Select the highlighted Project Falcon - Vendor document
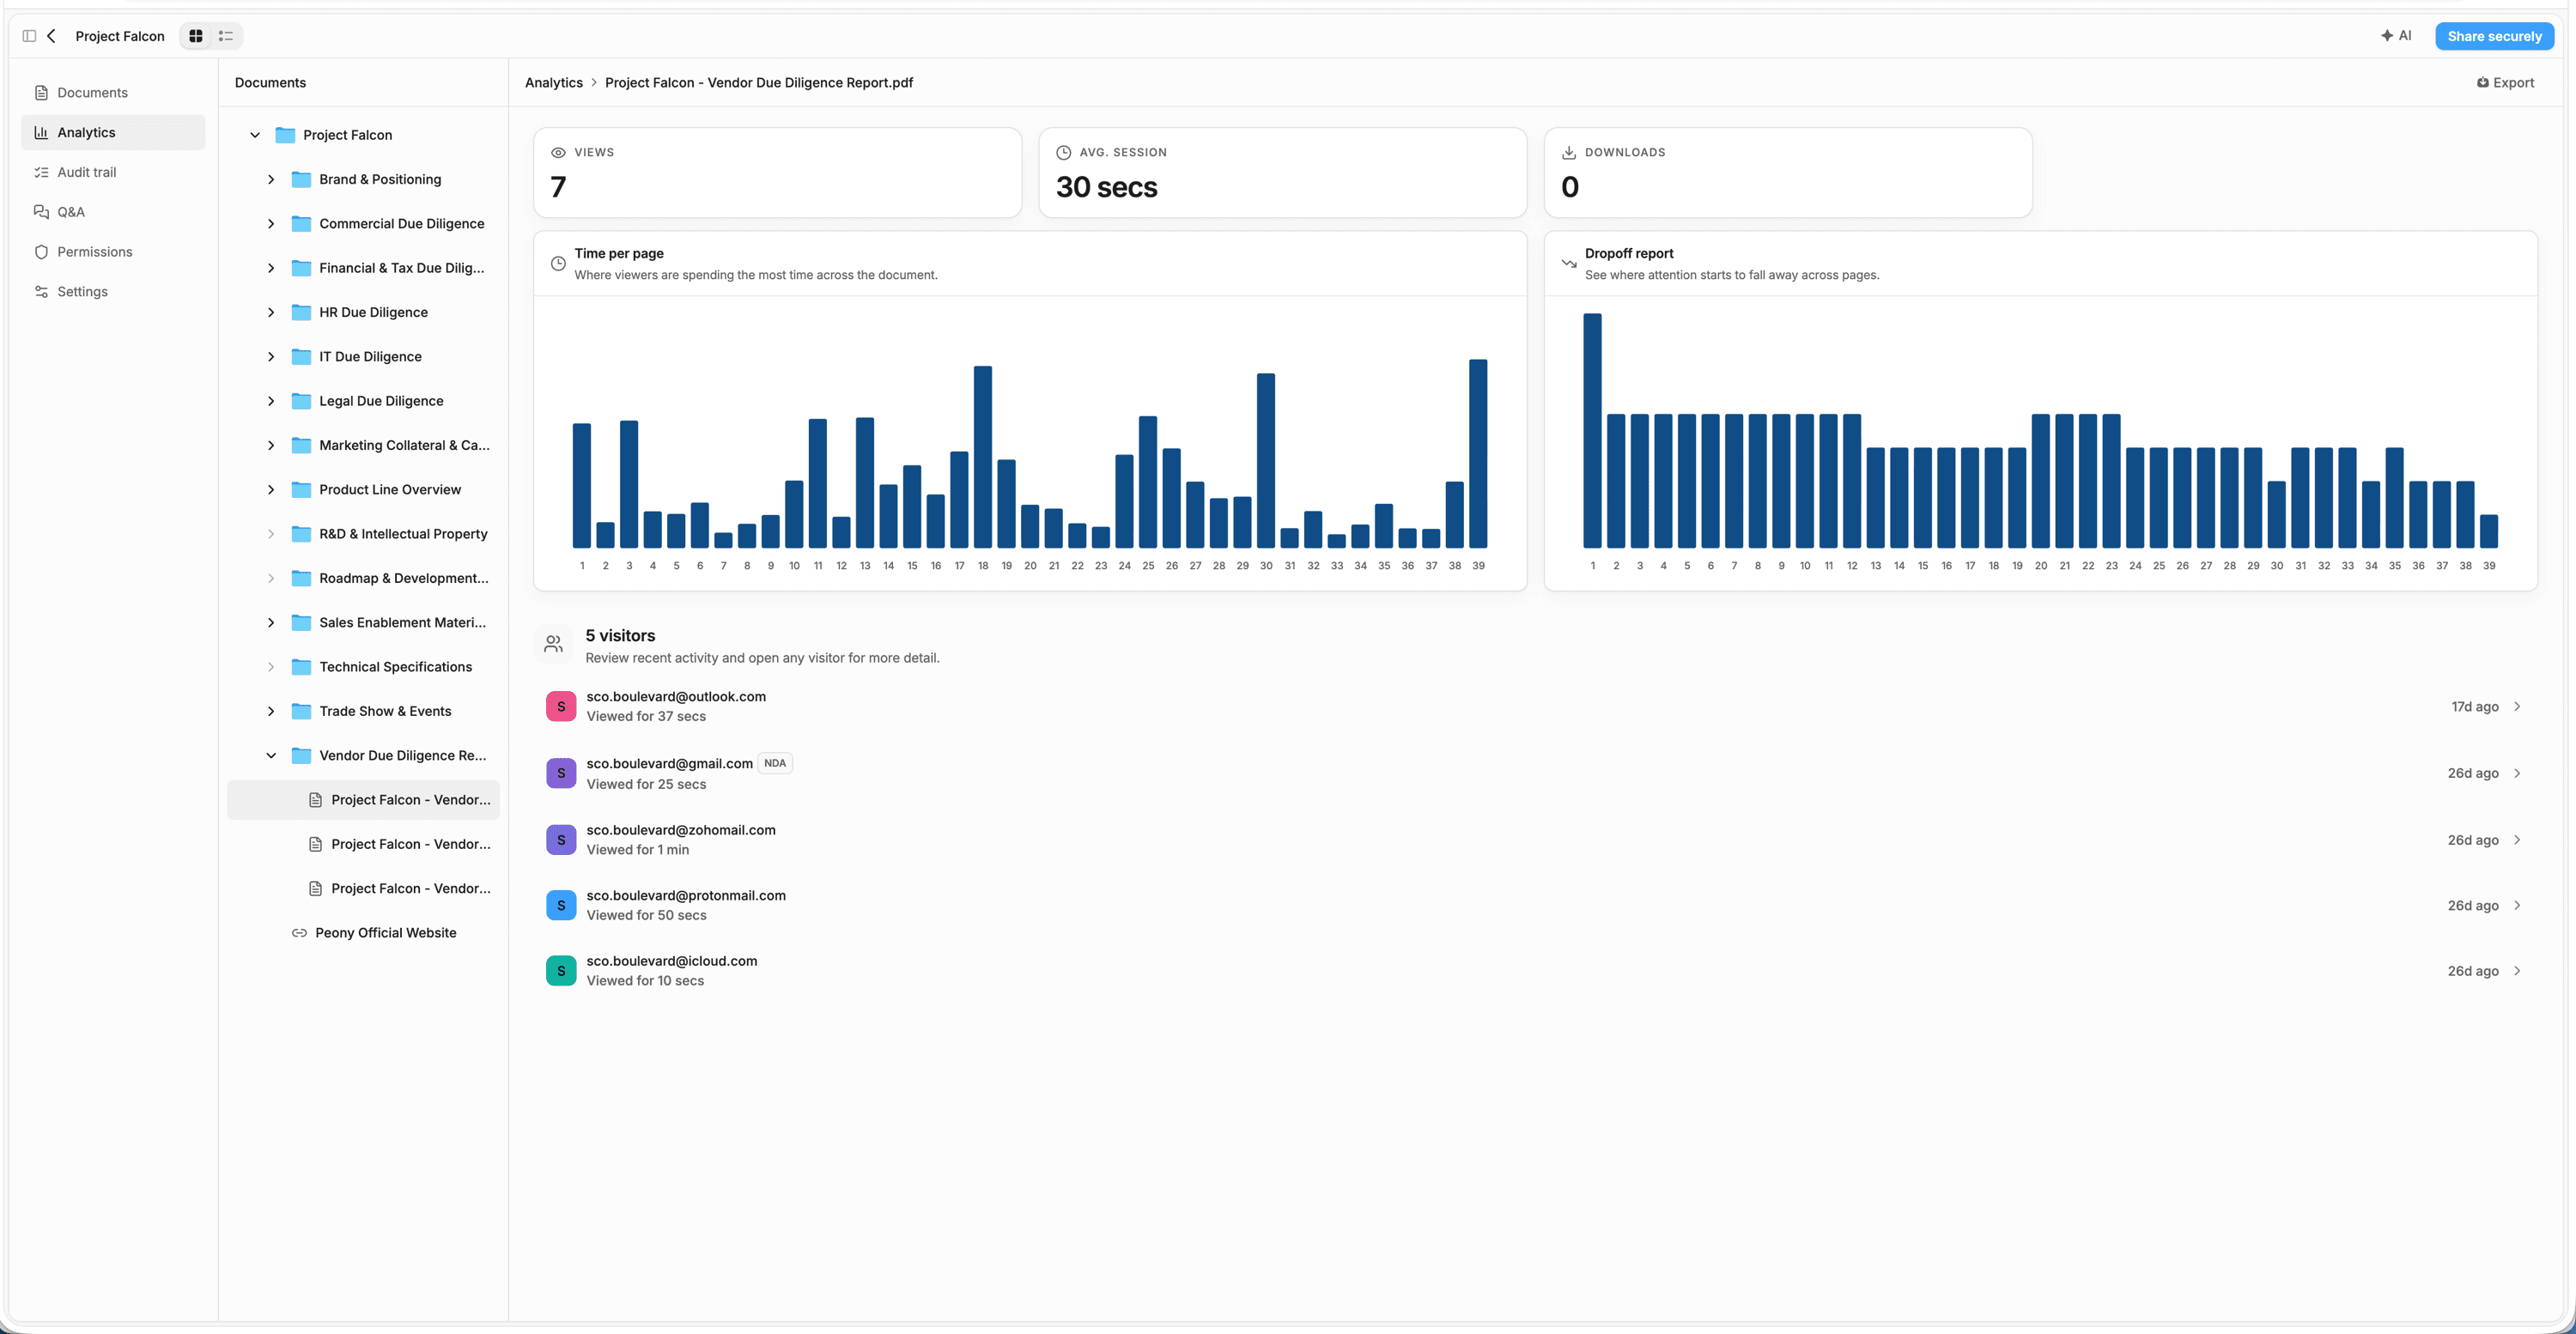Screen dimensions: 2576x1334 click(x=364, y=800)
